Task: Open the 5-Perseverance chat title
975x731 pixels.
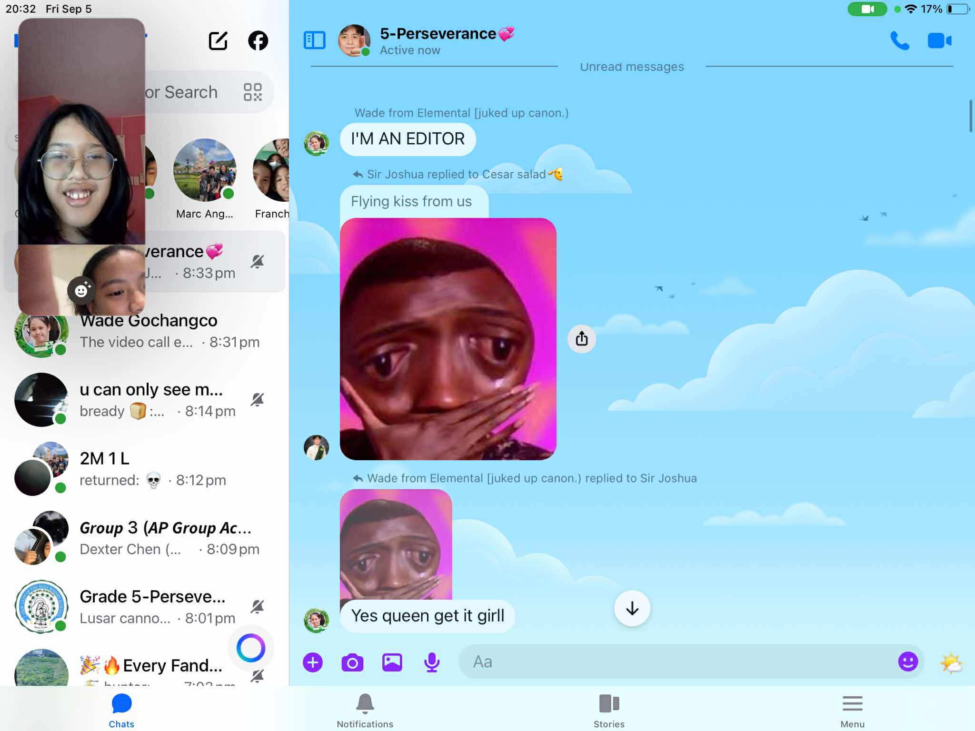Action: (447, 34)
